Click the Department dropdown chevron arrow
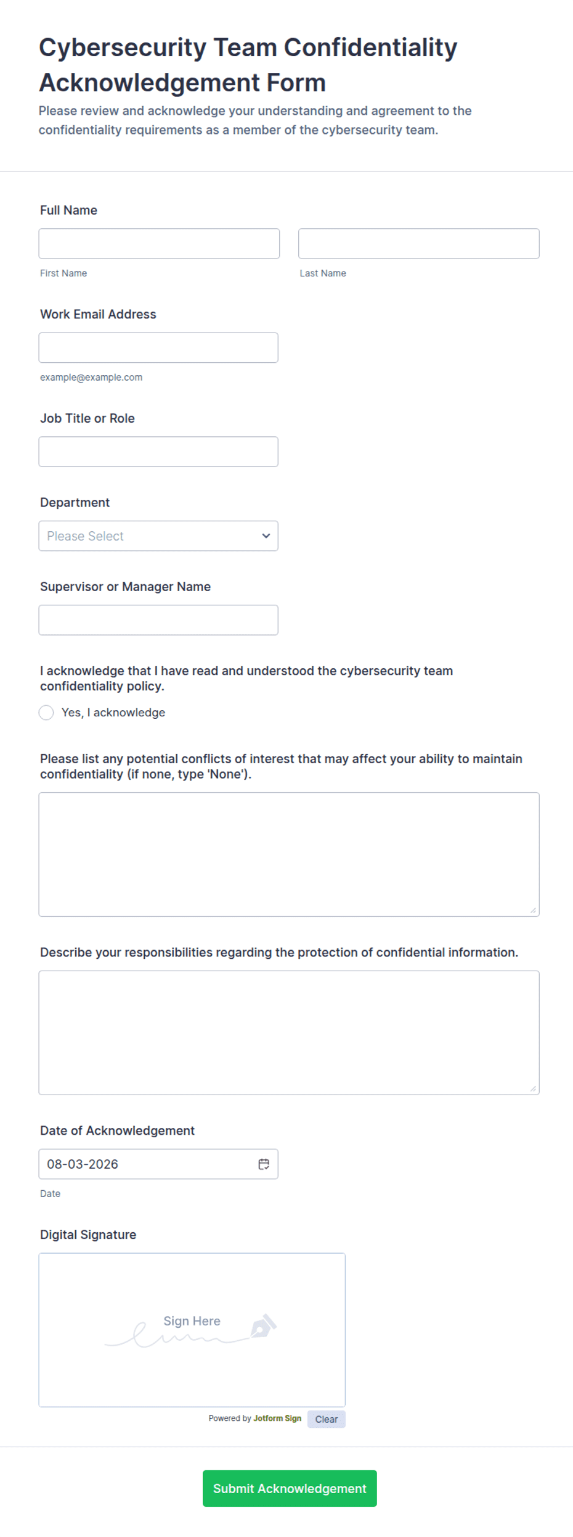The image size is (573, 1537). (266, 536)
